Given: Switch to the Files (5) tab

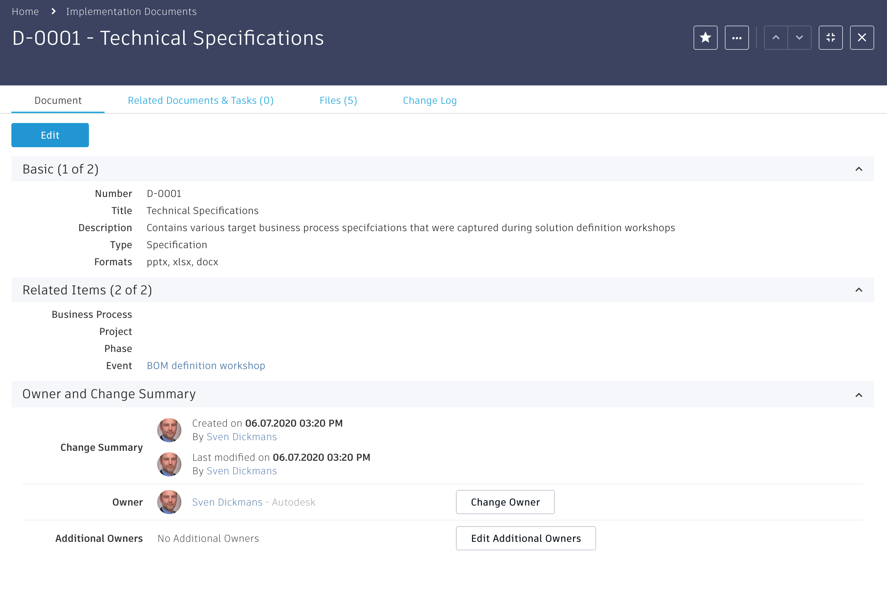Looking at the screenshot, I should [x=338, y=100].
